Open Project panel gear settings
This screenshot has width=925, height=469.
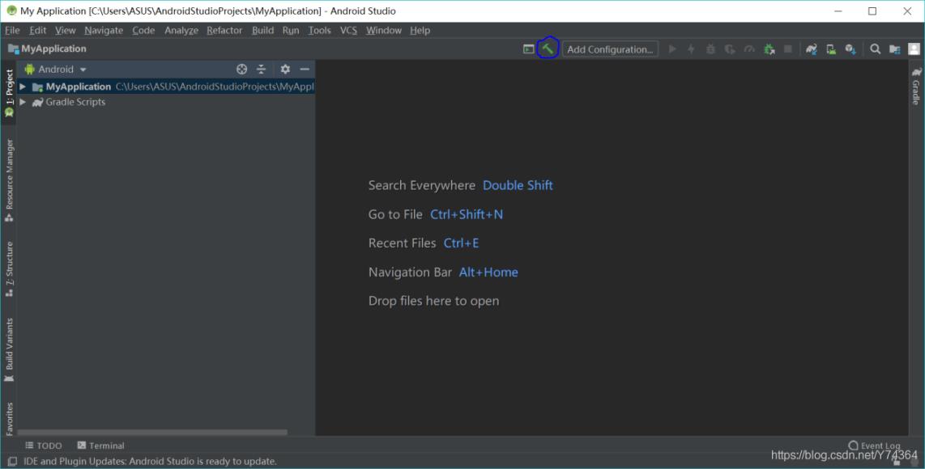(x=285, y=70)
